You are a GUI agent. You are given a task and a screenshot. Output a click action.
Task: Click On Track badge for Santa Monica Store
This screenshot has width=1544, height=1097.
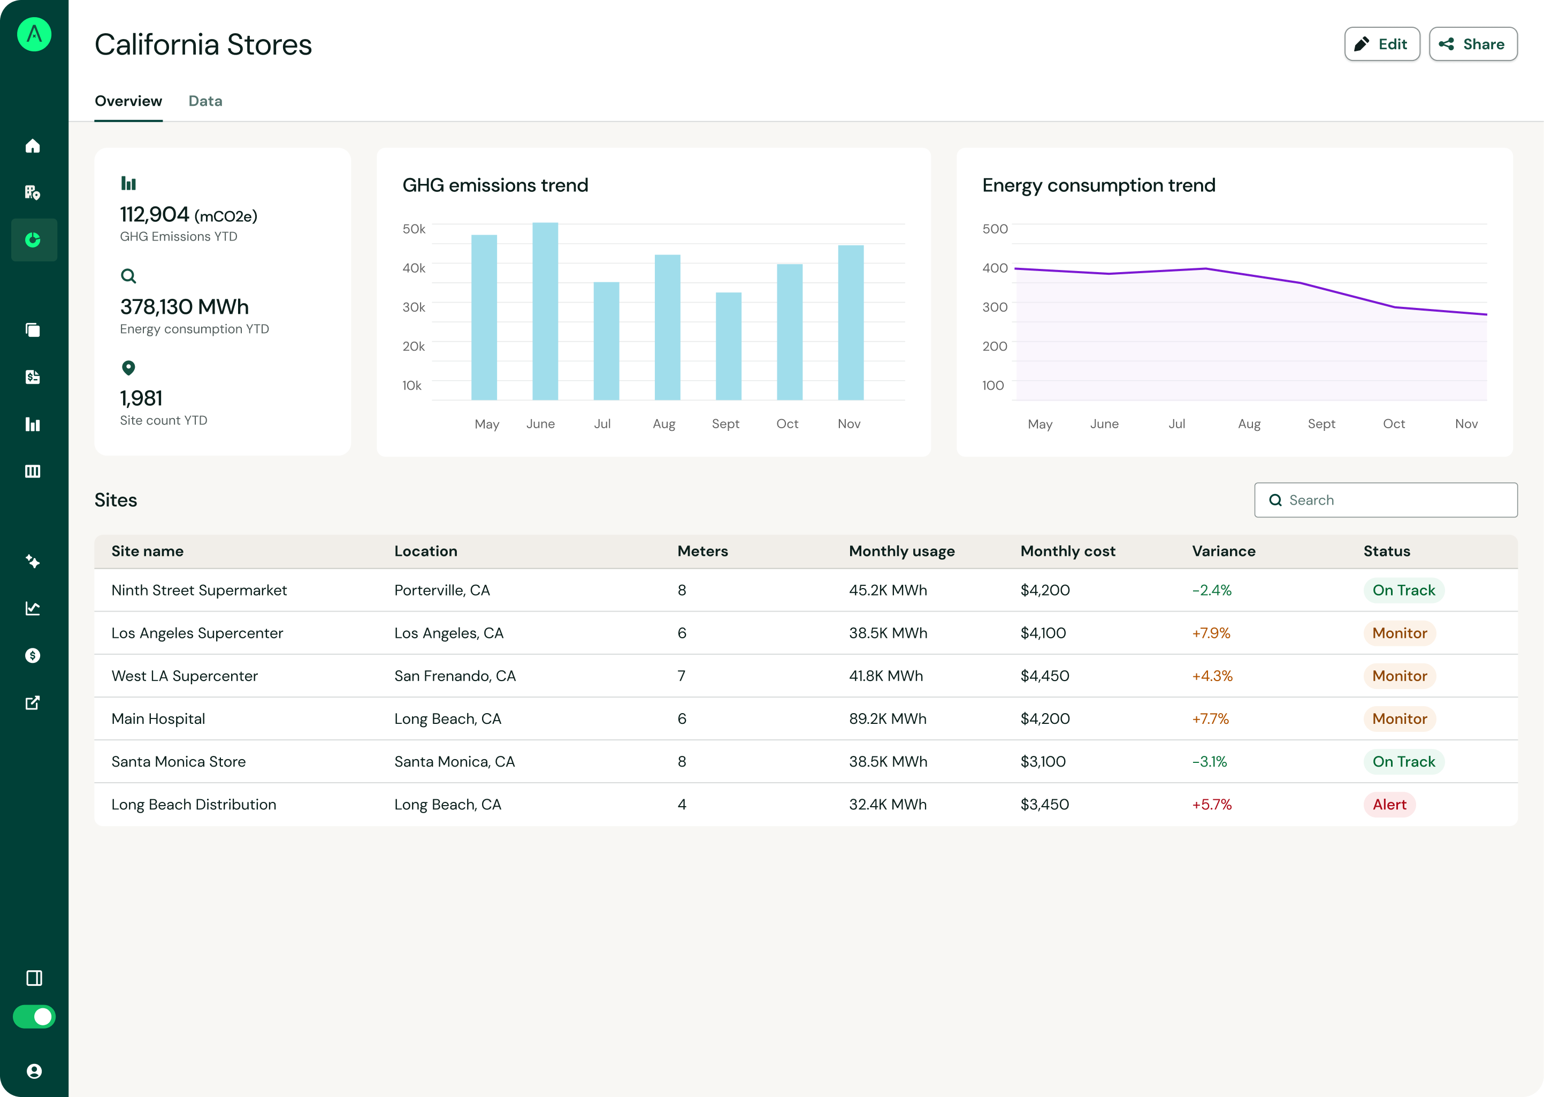pyautogui.click(x=1403, y=762)
